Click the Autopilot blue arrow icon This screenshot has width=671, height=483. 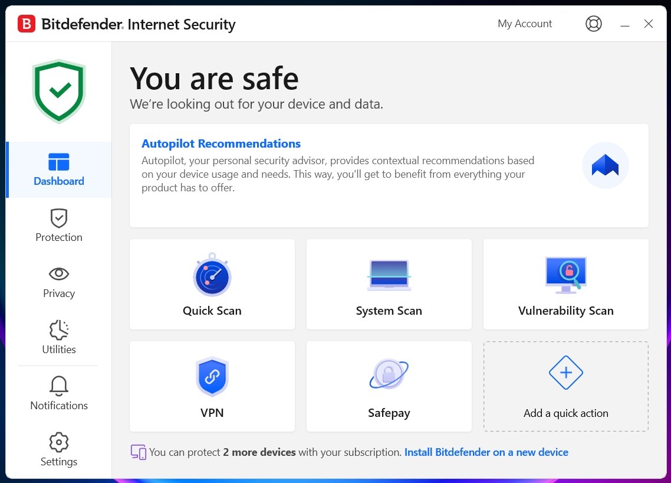605,165
